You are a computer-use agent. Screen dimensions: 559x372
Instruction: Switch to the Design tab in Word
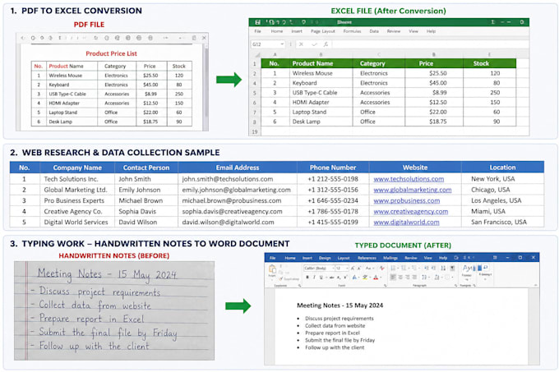click(x=325, y=258)
